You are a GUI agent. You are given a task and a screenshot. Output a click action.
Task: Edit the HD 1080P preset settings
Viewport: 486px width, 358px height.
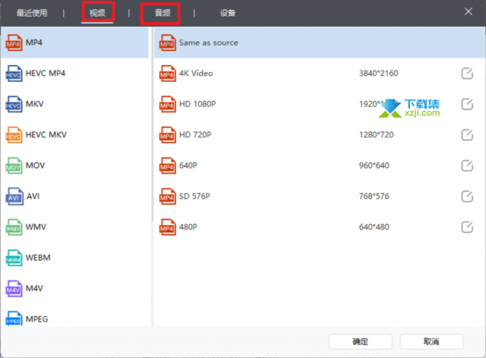(x=467, y=104)
